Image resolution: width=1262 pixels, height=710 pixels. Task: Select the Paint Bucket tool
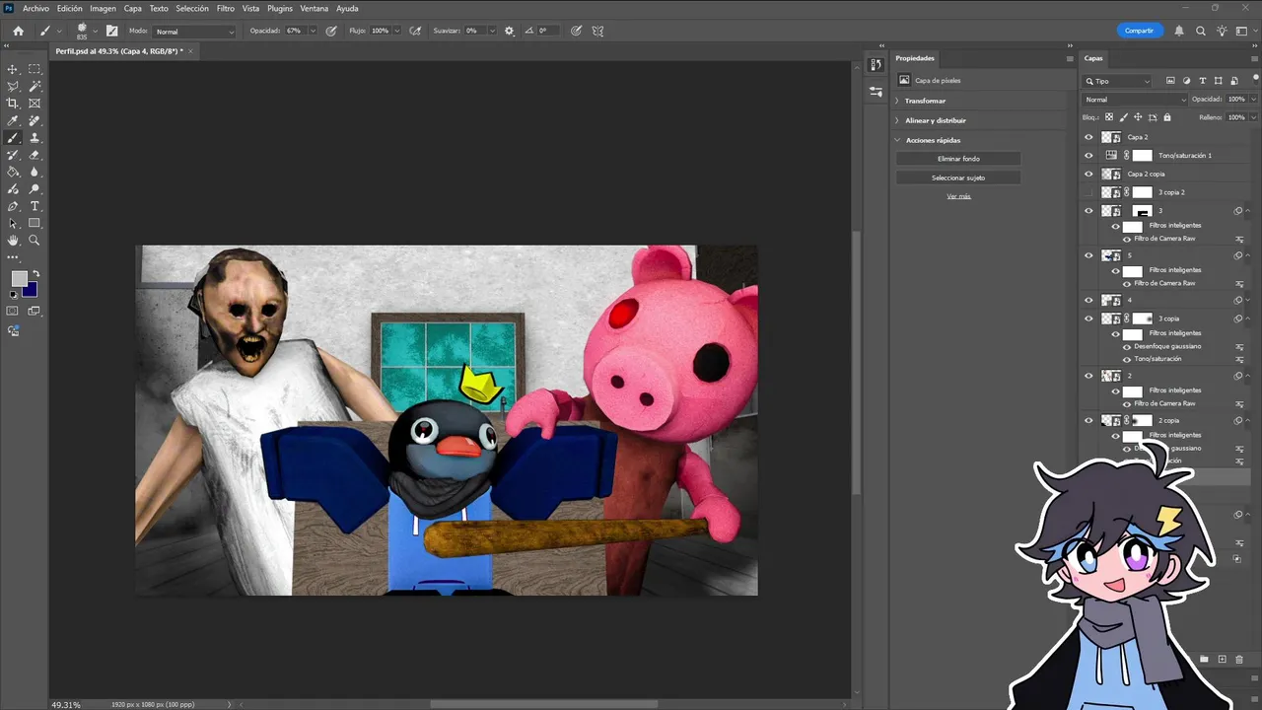point(13,172)
